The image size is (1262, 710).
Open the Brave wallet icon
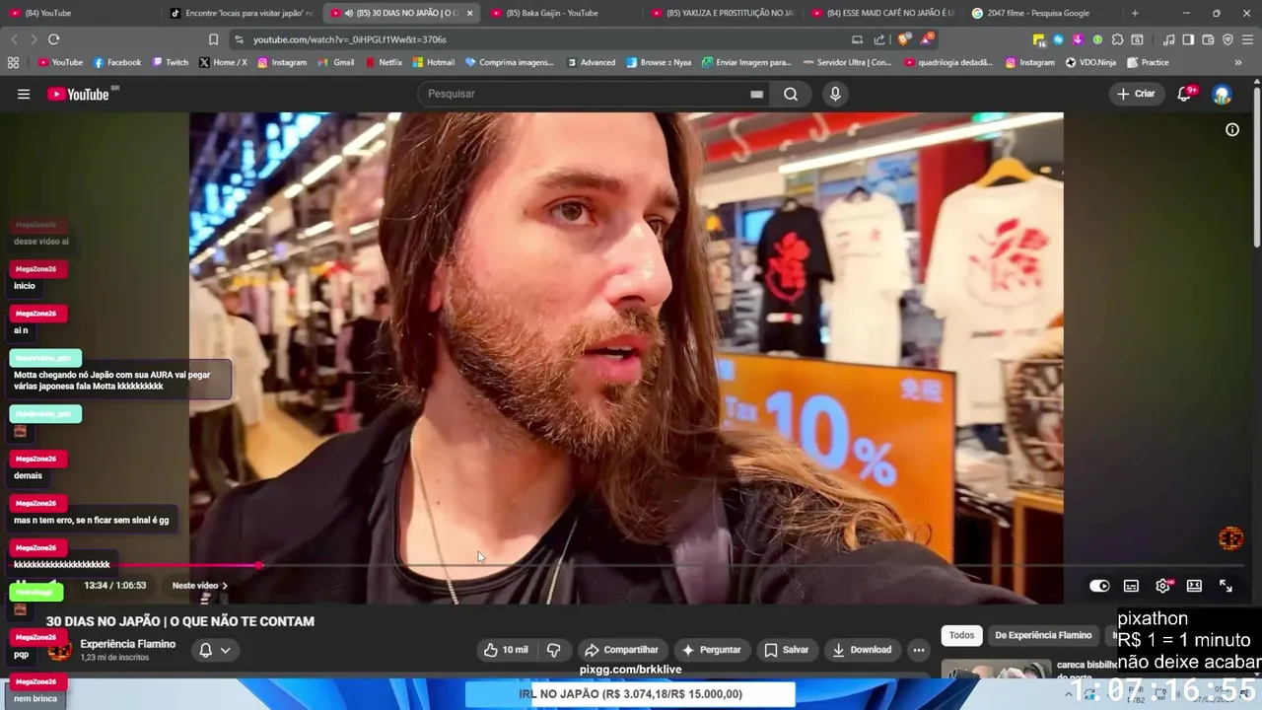[1208, 39]
